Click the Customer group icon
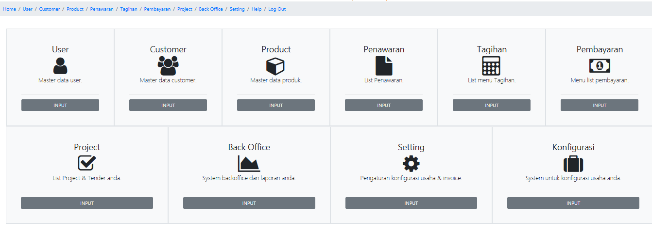The height and width of the screenshot is (232, 652). pos(168,66)
